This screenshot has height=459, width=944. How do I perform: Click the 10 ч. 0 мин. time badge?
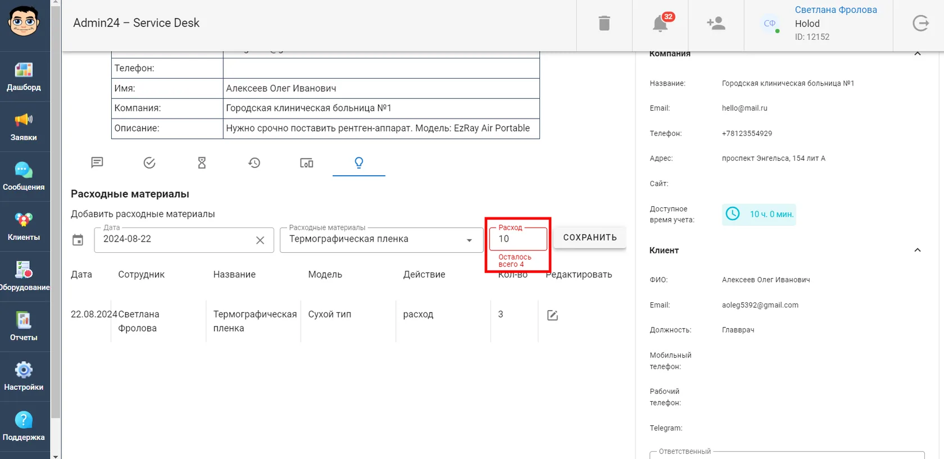(x=759, y=214)
